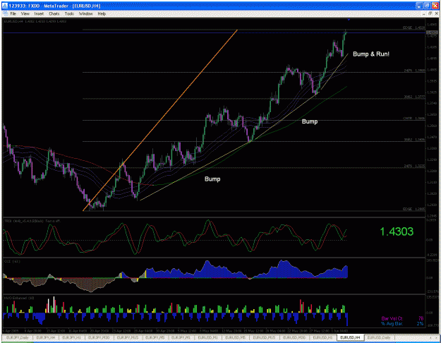This screenshot has height=343, width=441.
Task: Click the EURUSD,H4 quote header in chart
Action: tap(35, 21)
